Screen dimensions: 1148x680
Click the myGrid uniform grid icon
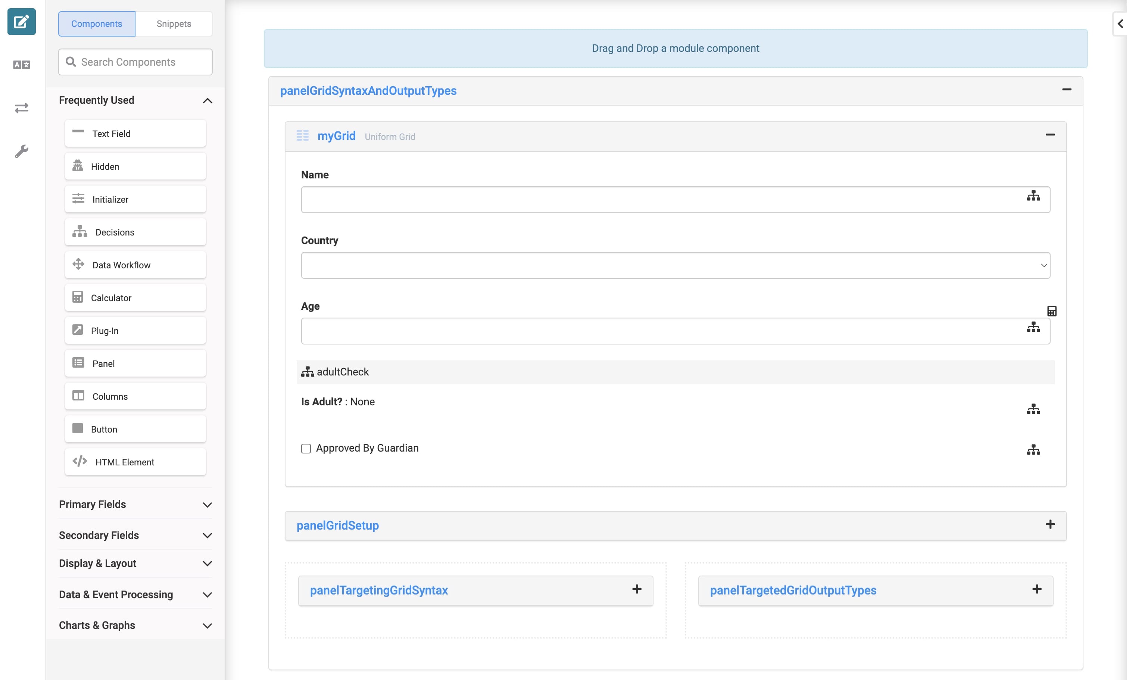tap(302, 135)
